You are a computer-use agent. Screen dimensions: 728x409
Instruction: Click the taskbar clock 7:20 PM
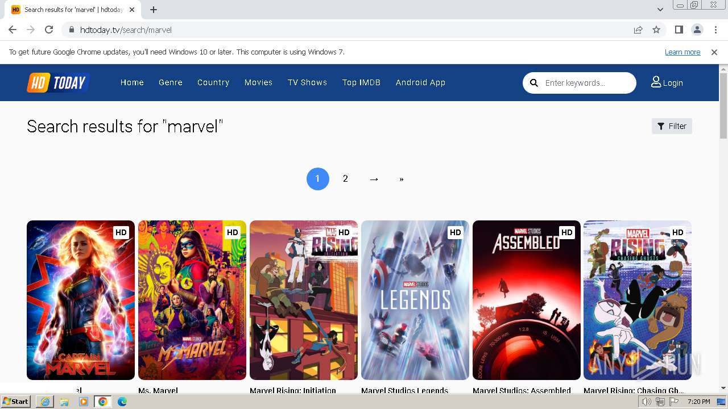(x=698, y=402)
